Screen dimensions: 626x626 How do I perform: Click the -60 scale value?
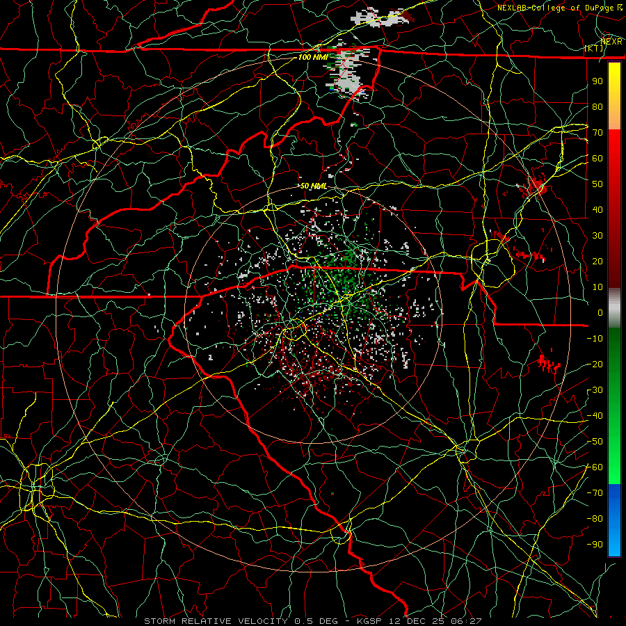pos(595,467)
